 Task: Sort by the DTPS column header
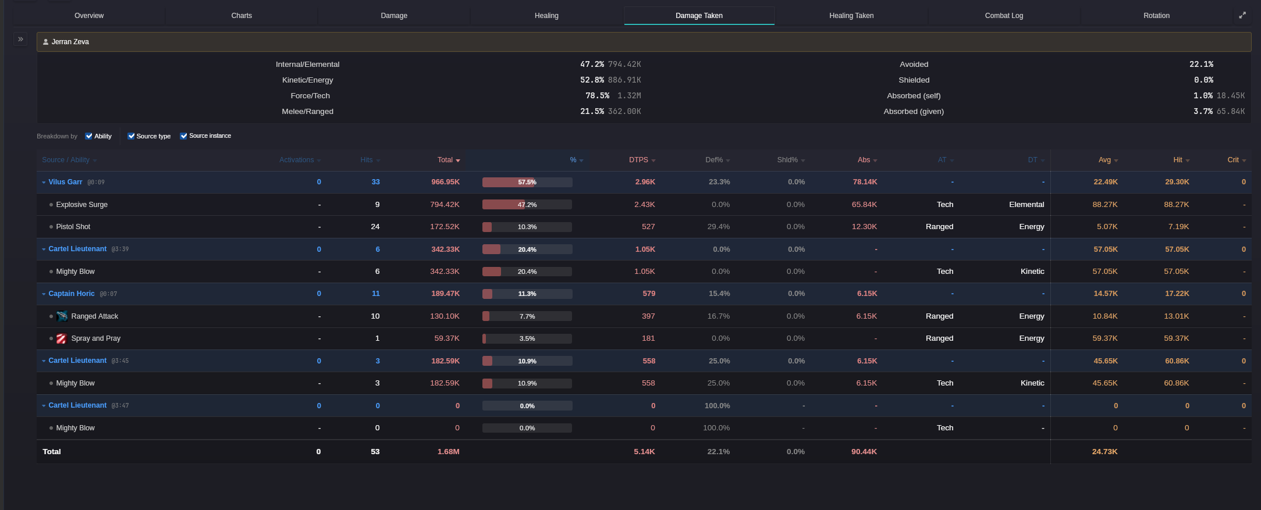[x=642, y=160]
